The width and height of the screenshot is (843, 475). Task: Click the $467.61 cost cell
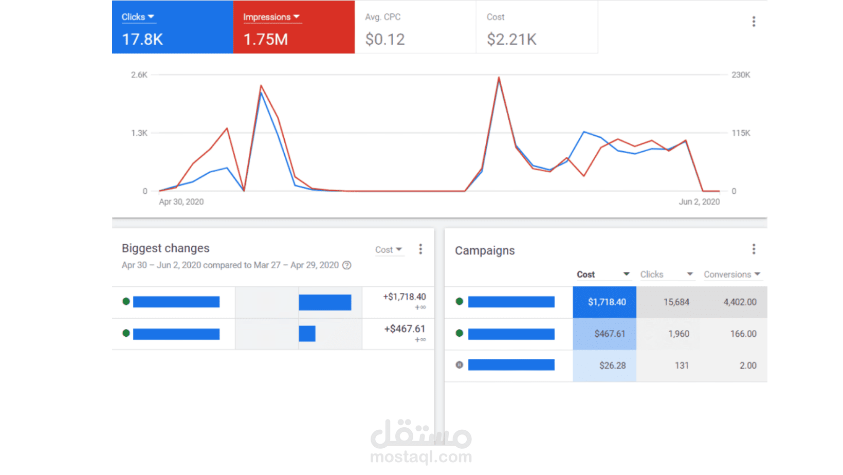(x=604, y=334)
